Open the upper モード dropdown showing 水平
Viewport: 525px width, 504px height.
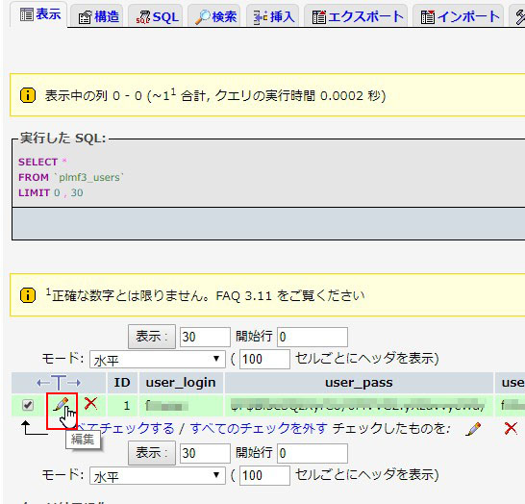pyautogui.click(x=158, y=360)
